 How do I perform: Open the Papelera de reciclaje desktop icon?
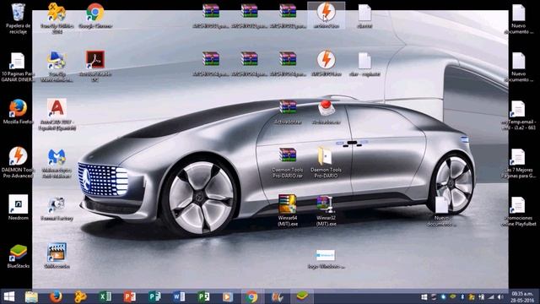point(18,19)
